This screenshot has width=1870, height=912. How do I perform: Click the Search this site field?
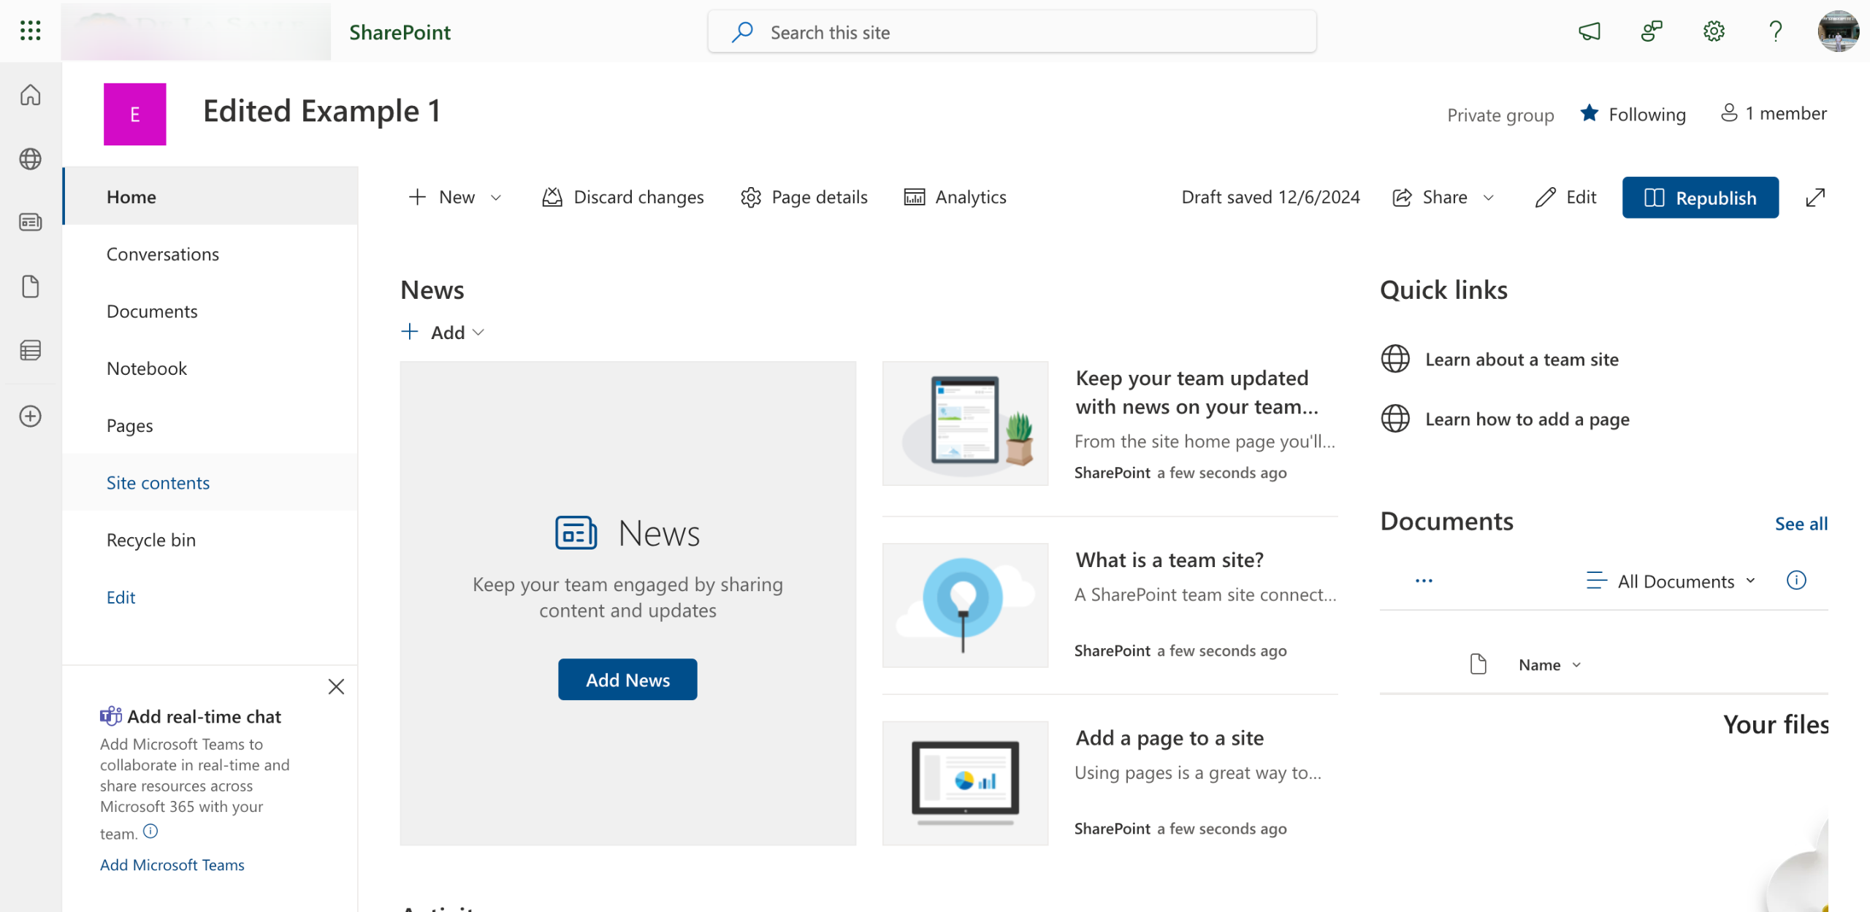click(1012, 32)
